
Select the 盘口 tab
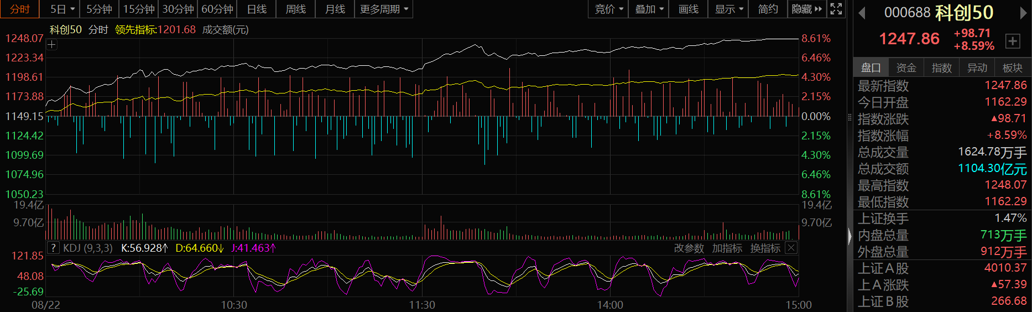tap(871, 67)
